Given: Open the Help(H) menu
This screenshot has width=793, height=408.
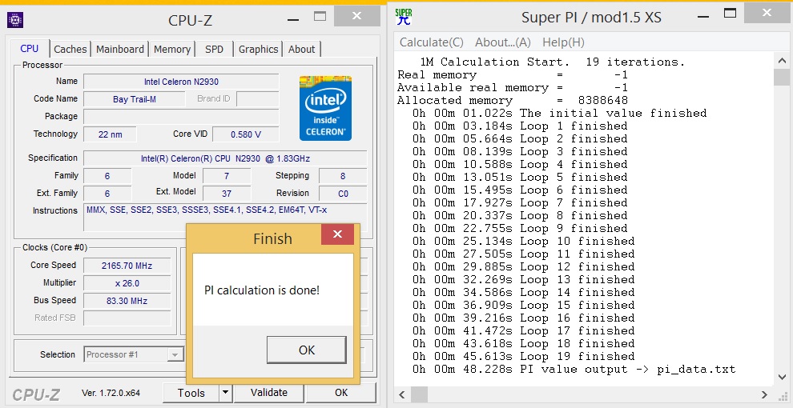Looking at the screenshot, I should (x=563, y=42).
